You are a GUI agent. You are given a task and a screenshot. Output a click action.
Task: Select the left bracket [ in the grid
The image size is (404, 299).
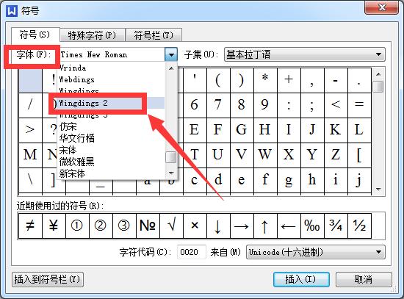point(359,155)
